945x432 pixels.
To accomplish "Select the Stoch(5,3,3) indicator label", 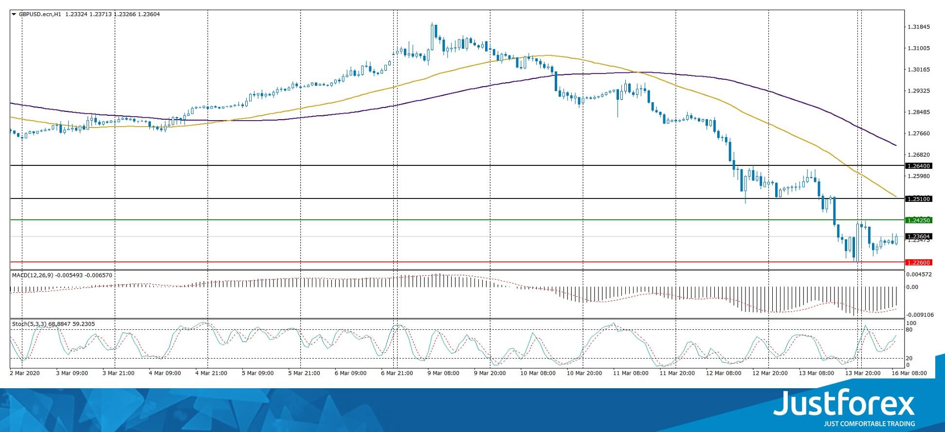I will point(28,324).
